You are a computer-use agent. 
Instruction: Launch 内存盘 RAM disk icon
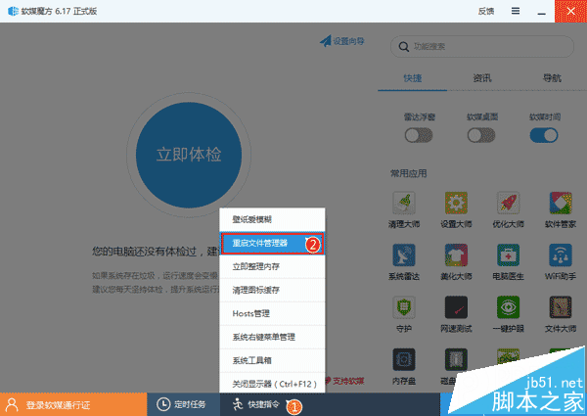click(x=403, y=359)
